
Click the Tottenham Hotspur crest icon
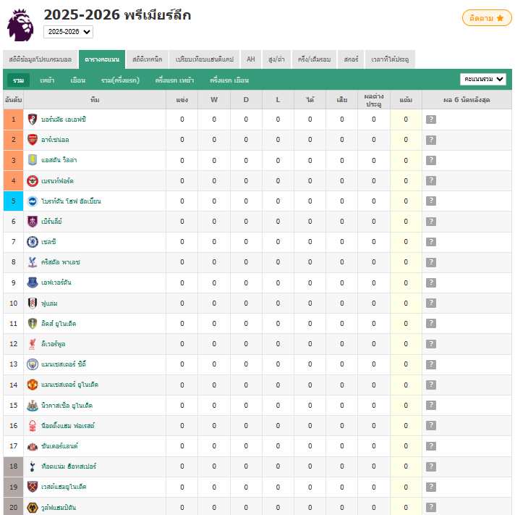coord(32,466)
